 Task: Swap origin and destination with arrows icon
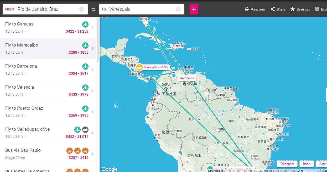coord(94,9)
